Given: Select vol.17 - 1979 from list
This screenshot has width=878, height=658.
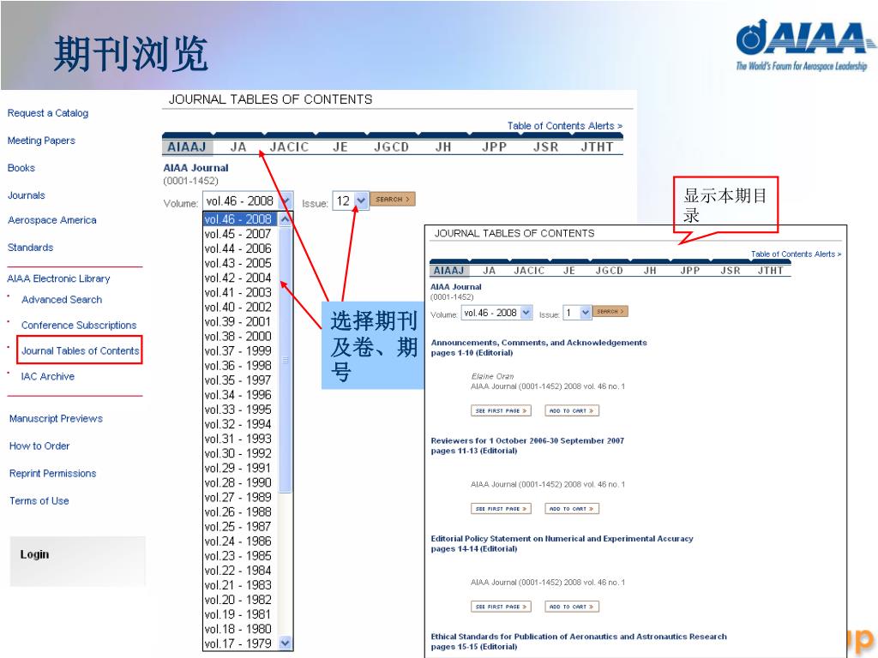Looking at the screenshot, I should click(x=240, y=643).
